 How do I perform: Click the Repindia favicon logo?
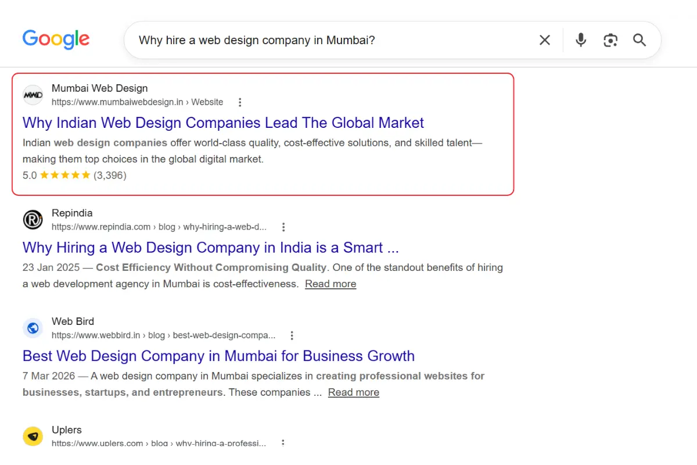33,220
